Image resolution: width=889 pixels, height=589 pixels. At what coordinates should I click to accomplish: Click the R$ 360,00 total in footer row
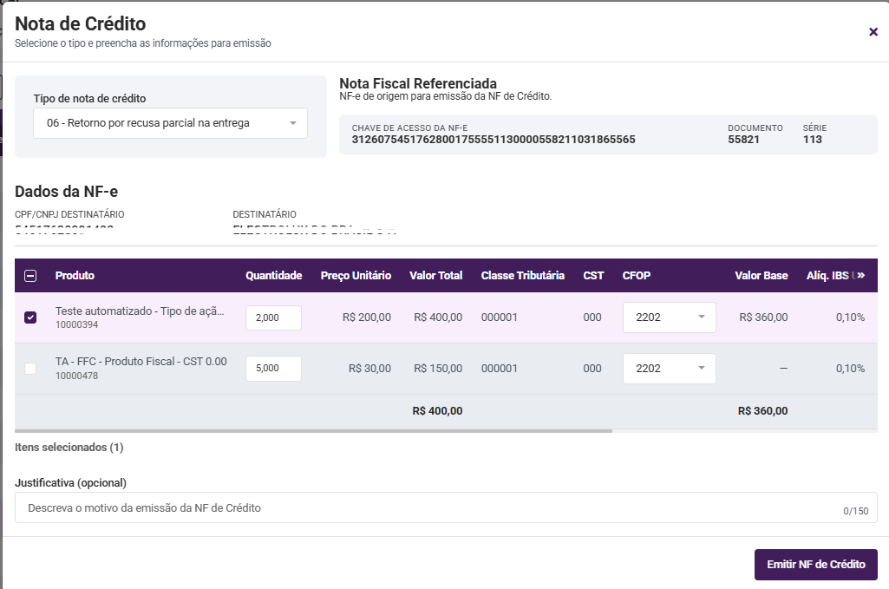point(762,411)
